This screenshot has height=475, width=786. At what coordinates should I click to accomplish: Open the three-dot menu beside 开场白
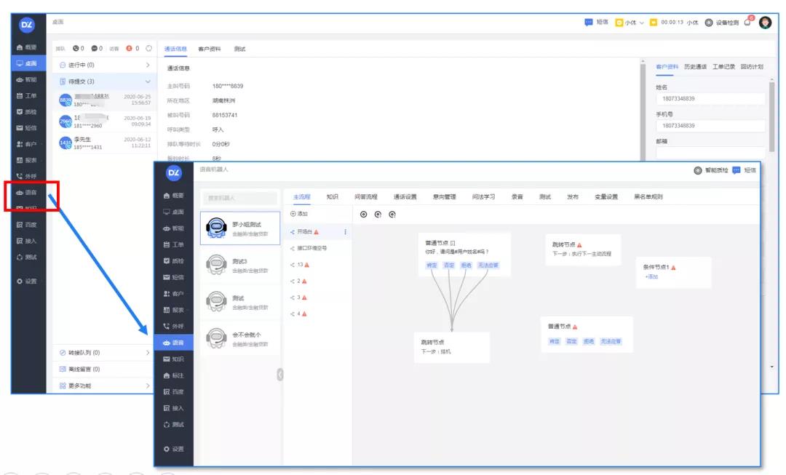pyautogui.click(x=345, y=232)
